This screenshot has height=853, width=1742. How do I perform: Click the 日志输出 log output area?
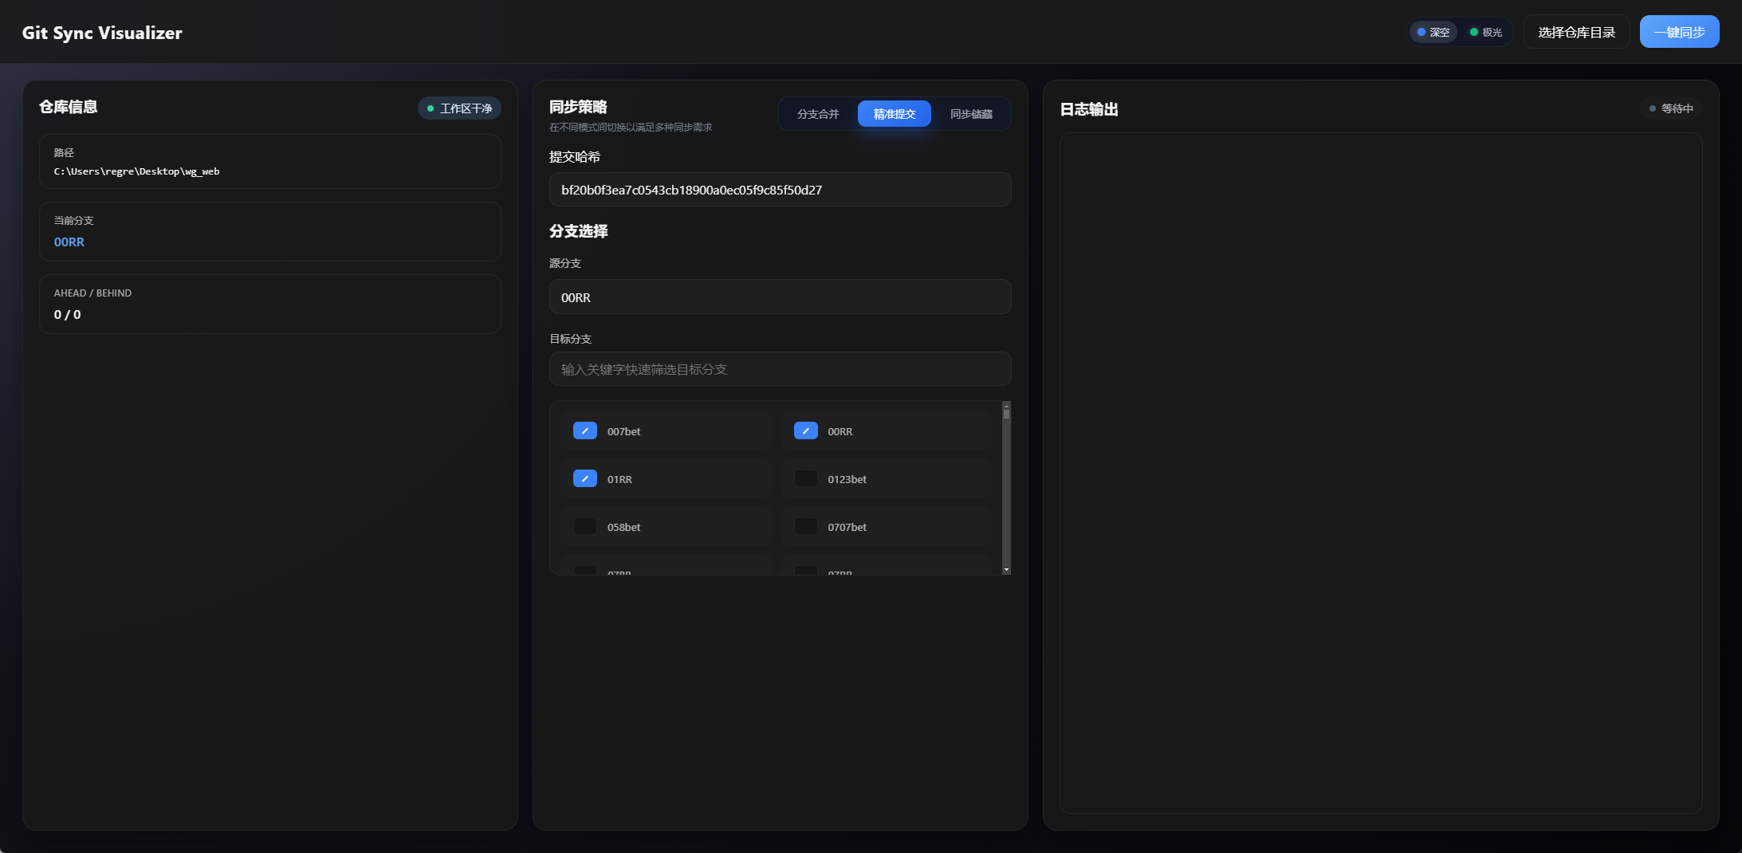click(x=1381, y=473)
